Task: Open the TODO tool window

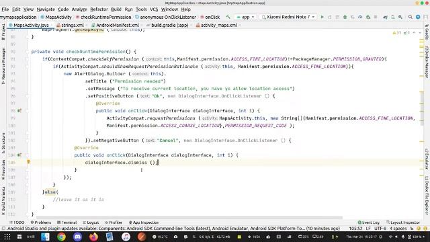Action: (x=17, y=223)
